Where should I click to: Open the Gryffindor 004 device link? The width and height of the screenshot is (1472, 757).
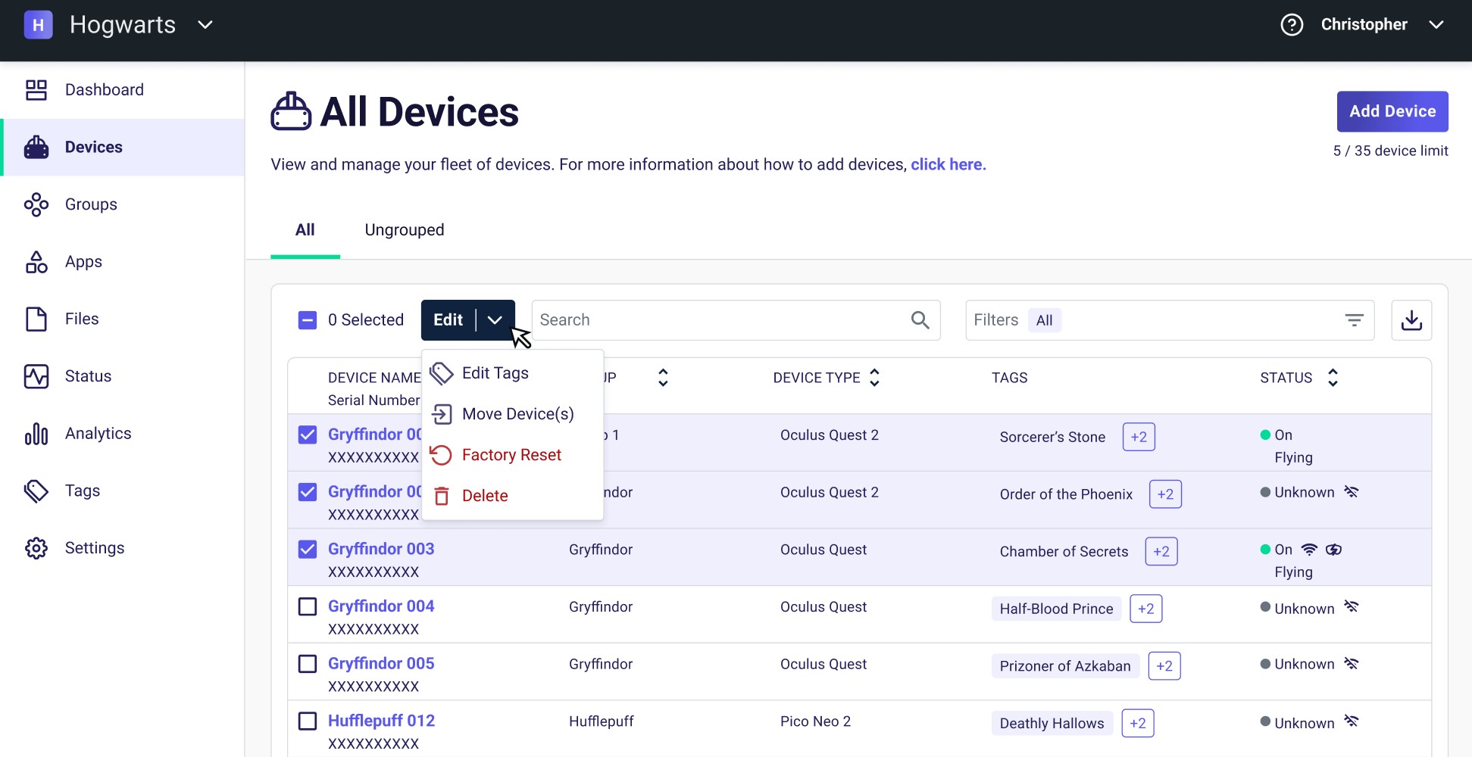(381, 606)
